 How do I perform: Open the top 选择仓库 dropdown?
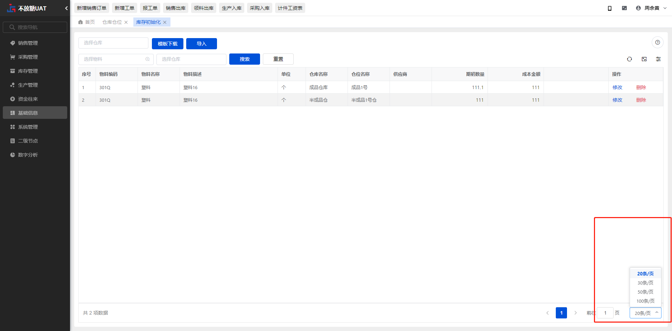click(x=113, y=43)
